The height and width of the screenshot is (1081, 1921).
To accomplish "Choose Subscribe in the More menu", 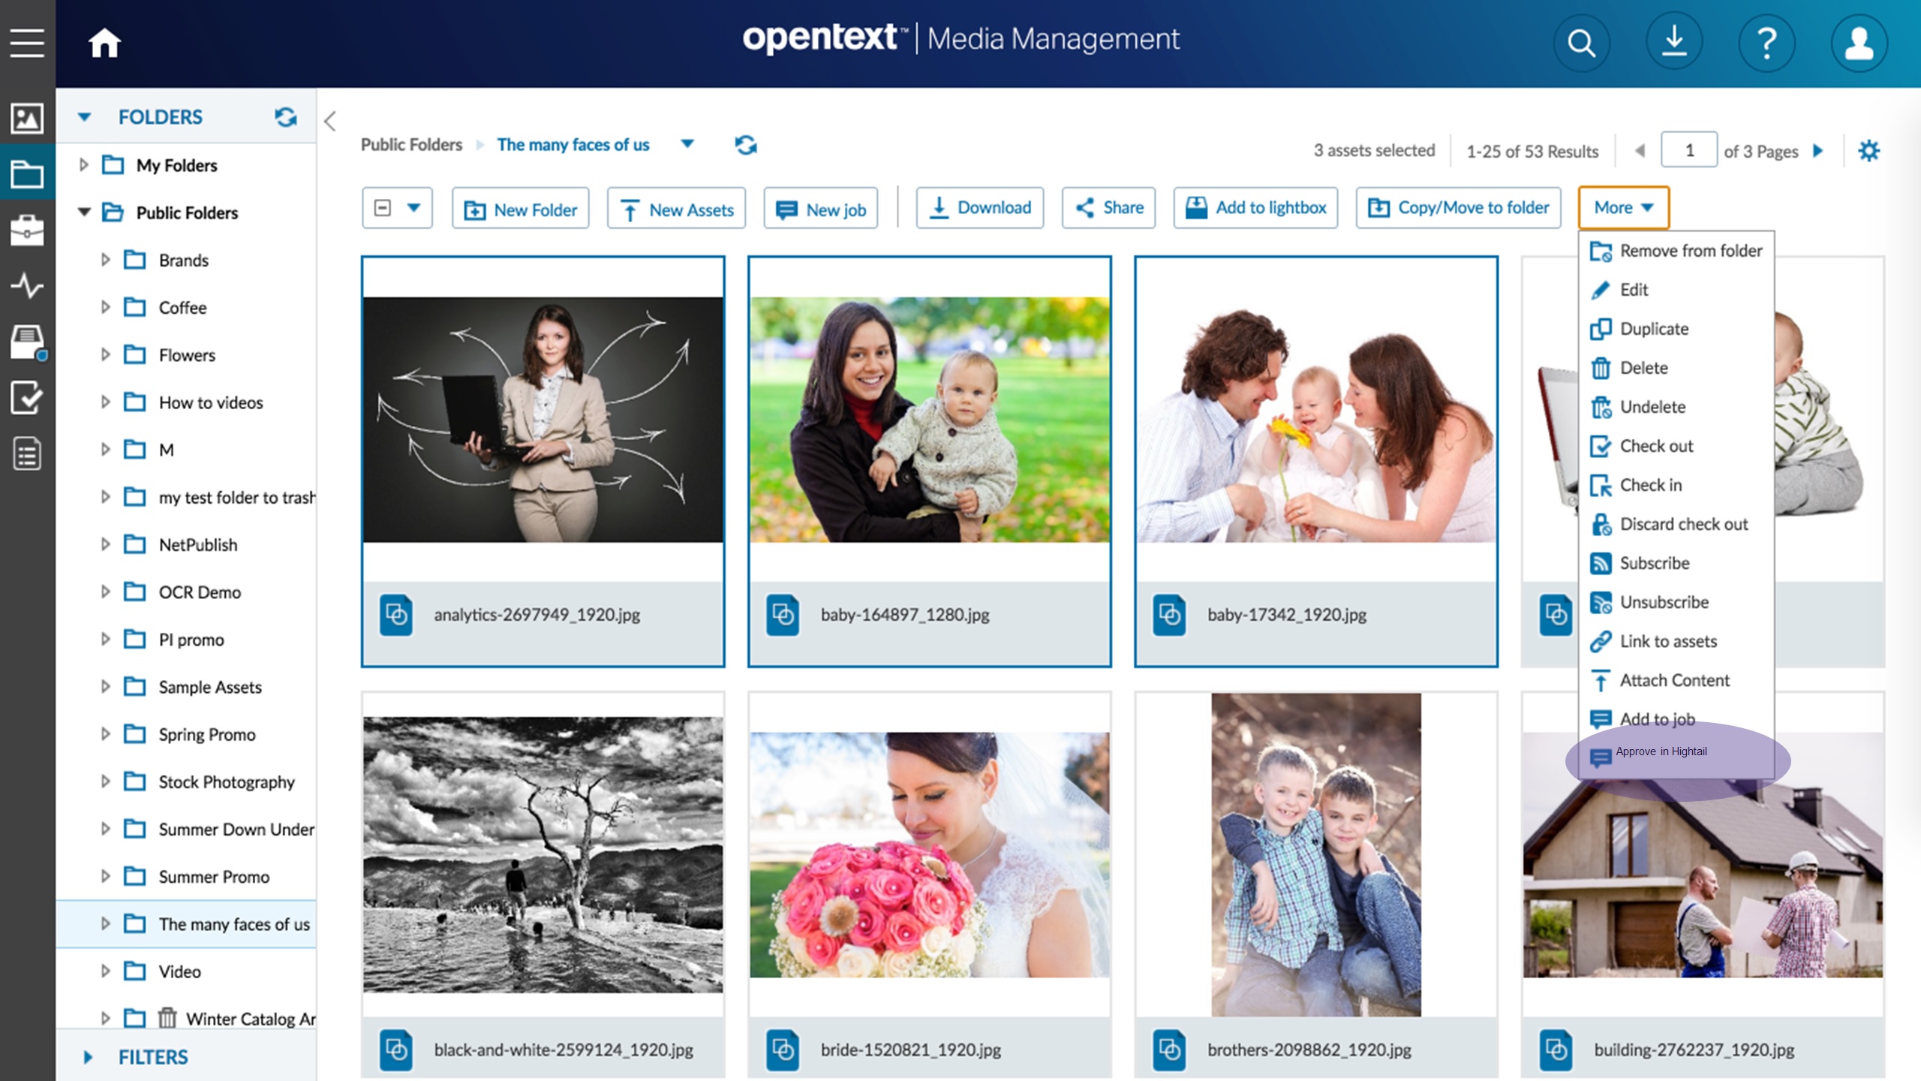I will point(1676,563).
